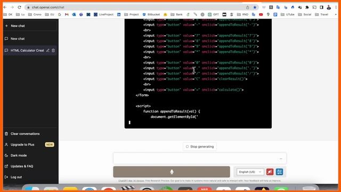
Task: Open the DK bookmarks folder
Action: 8,14
